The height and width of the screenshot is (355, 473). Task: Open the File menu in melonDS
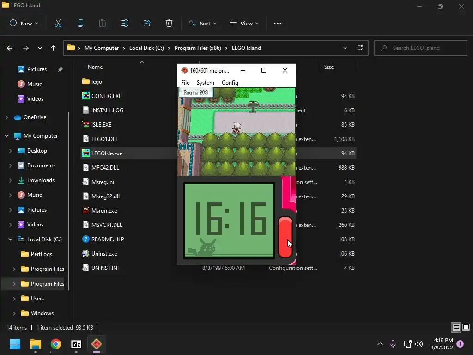click(185, 83)
